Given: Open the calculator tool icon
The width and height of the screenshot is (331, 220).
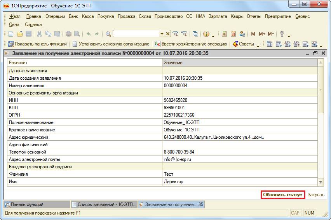Looking at the screenshot, I should point(224,34).
